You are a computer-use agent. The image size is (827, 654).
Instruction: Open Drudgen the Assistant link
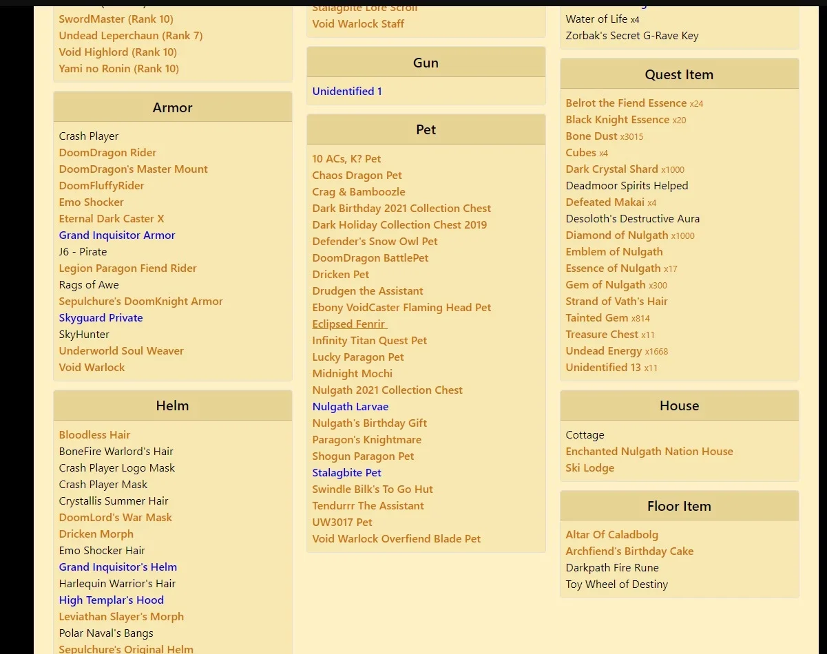368,291
